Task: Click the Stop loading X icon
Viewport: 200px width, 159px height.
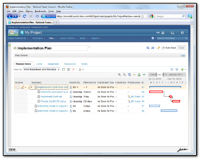Action: (31, 16)
